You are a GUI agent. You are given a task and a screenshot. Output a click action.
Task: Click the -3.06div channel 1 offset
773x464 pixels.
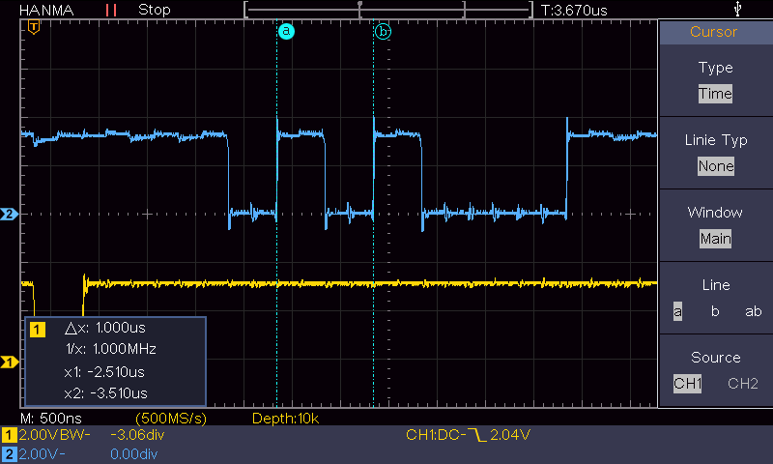pos(137,435)
